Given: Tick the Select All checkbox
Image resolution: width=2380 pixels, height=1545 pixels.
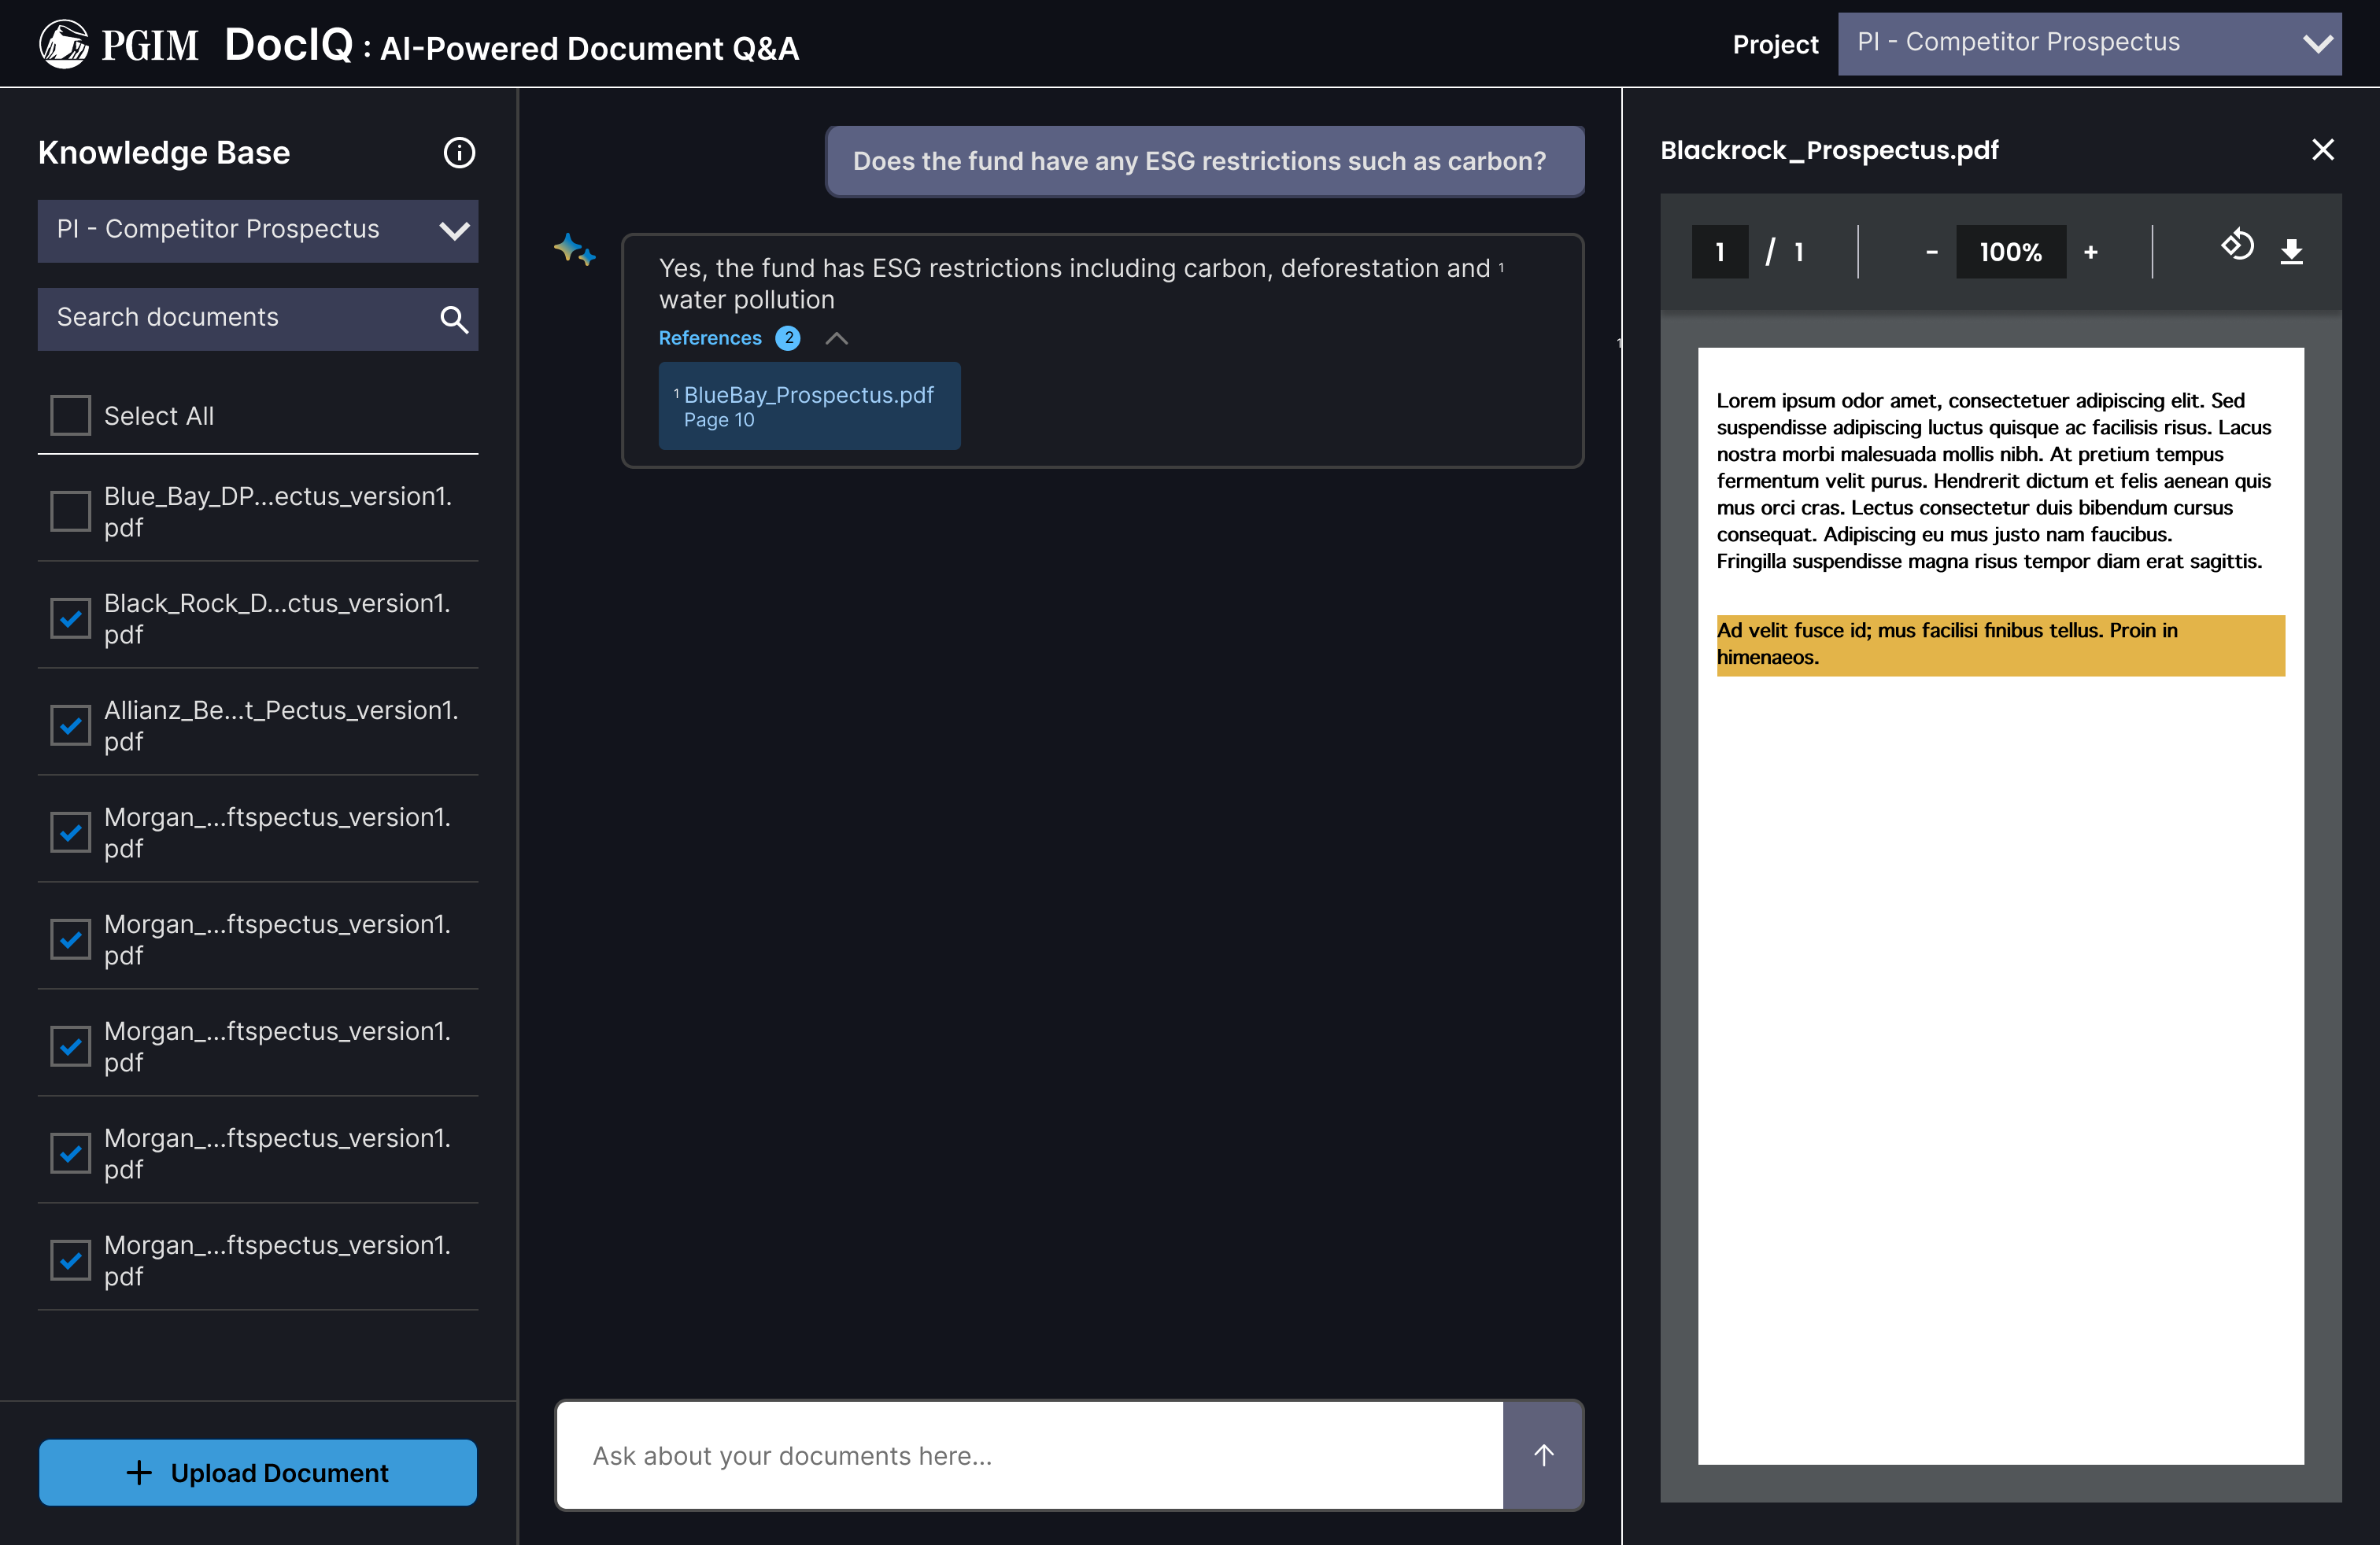Looking at the screenshot, I should (71, 415).
